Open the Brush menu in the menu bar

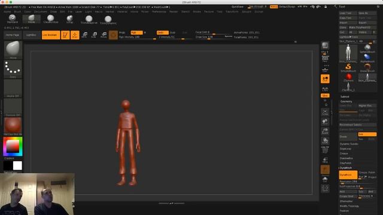pyautogui.click(x=17, y=12)
